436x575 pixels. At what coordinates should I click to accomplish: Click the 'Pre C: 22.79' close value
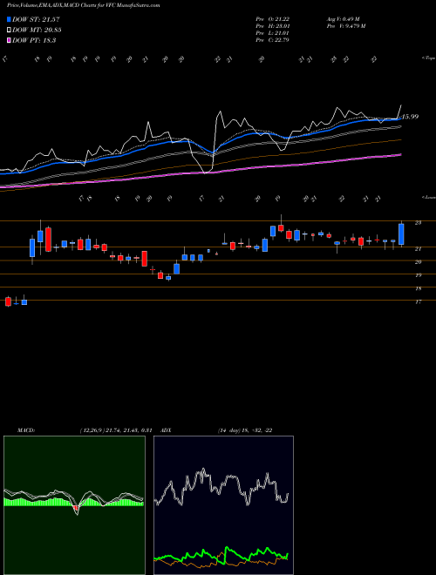[x=273, y=40]
